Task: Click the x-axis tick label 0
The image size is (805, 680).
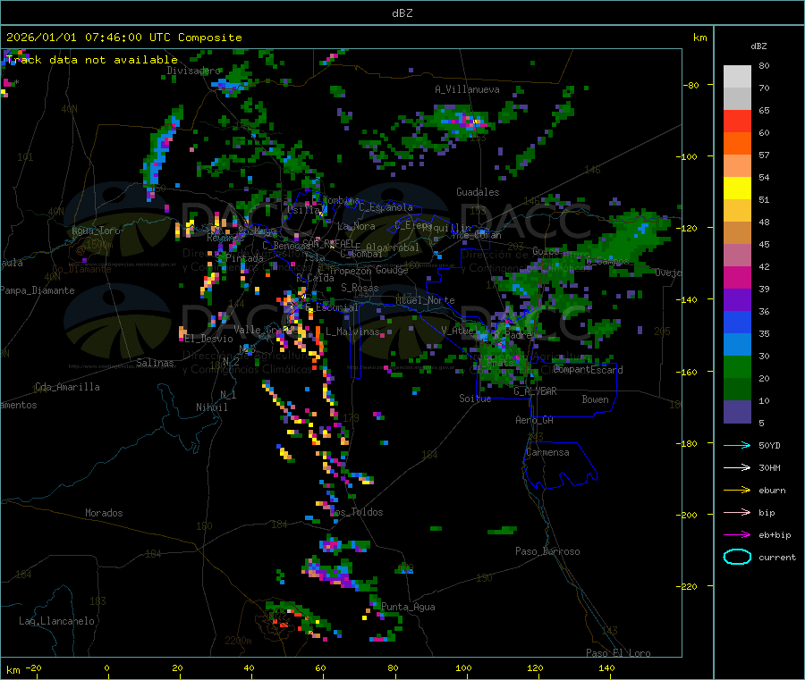Action: tap(106, 668)
